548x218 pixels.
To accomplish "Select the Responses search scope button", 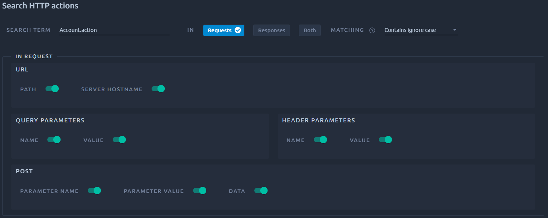I will coord(272,30).
